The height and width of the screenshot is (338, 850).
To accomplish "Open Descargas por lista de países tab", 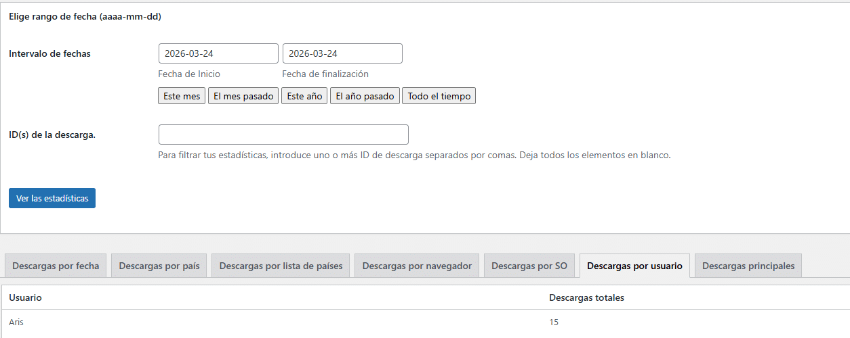I will tap(281, 266).
